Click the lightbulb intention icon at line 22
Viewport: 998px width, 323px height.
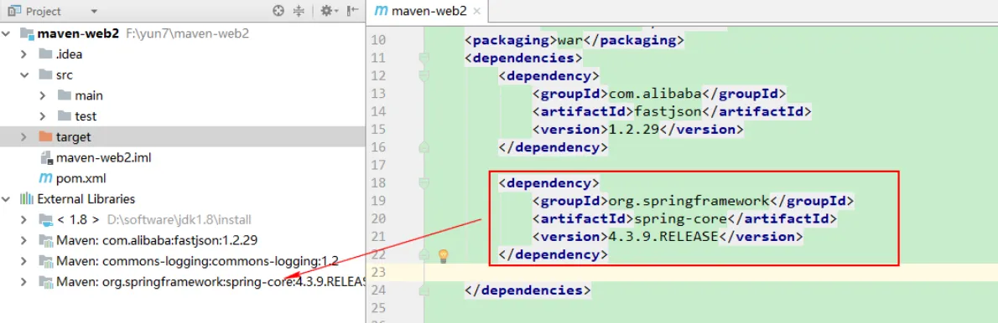(444, 256)
